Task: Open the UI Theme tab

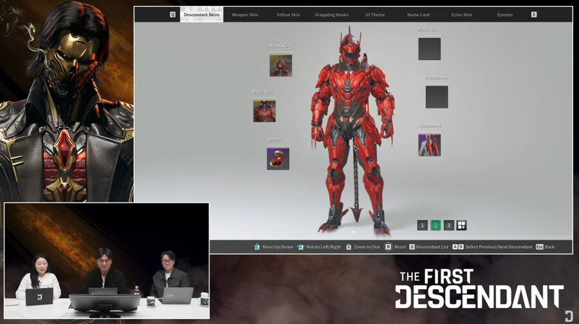Action: (375, 15)
